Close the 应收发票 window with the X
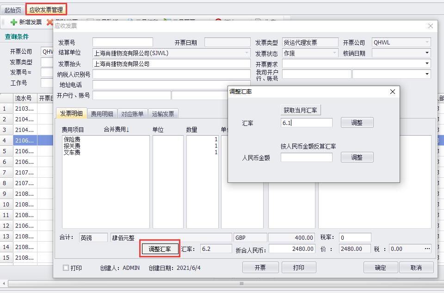 tap(430, 26)
